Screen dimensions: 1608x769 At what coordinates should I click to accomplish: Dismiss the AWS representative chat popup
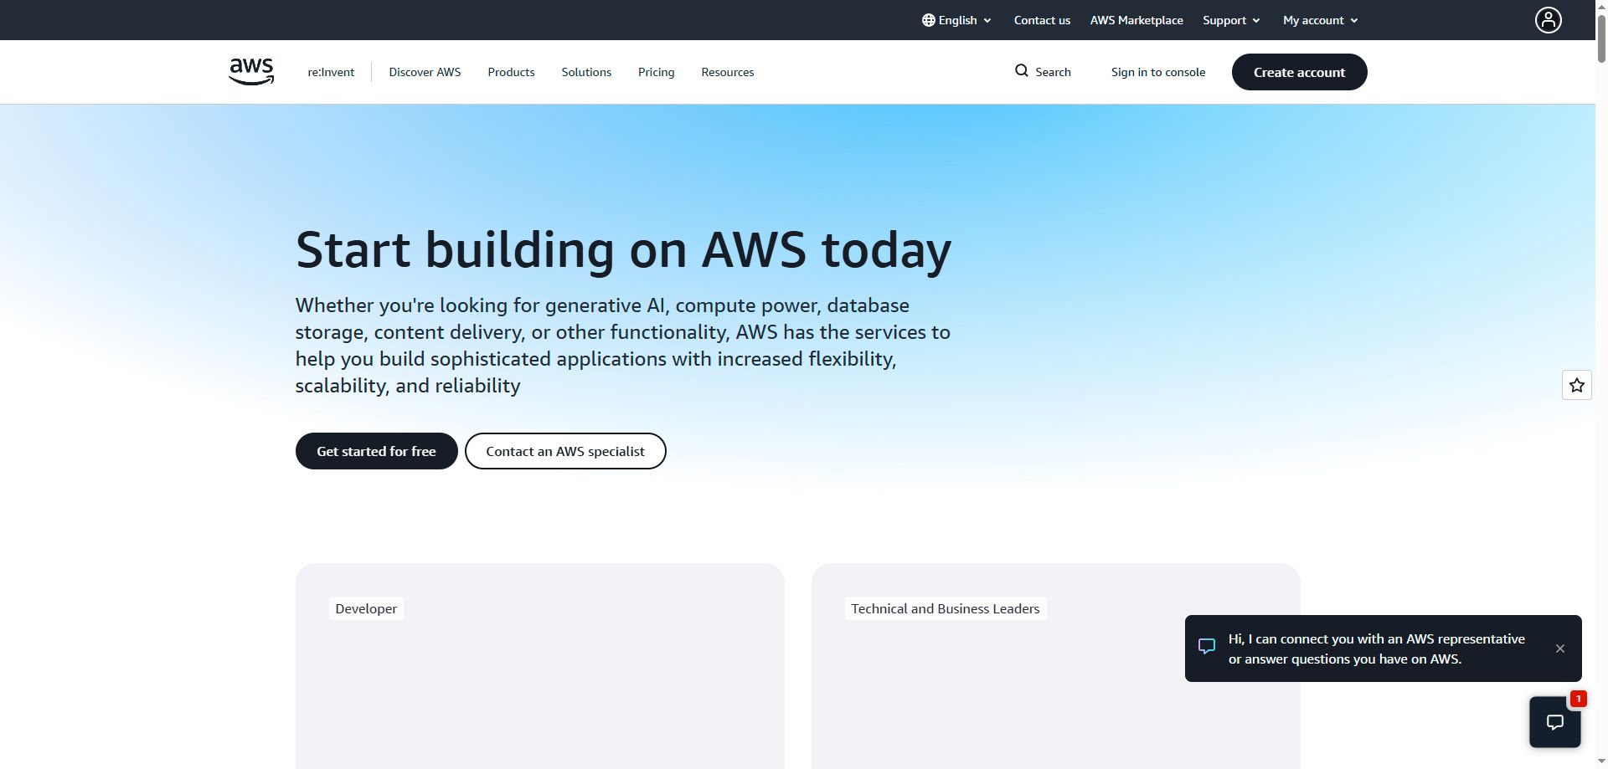coord(1559,649)
